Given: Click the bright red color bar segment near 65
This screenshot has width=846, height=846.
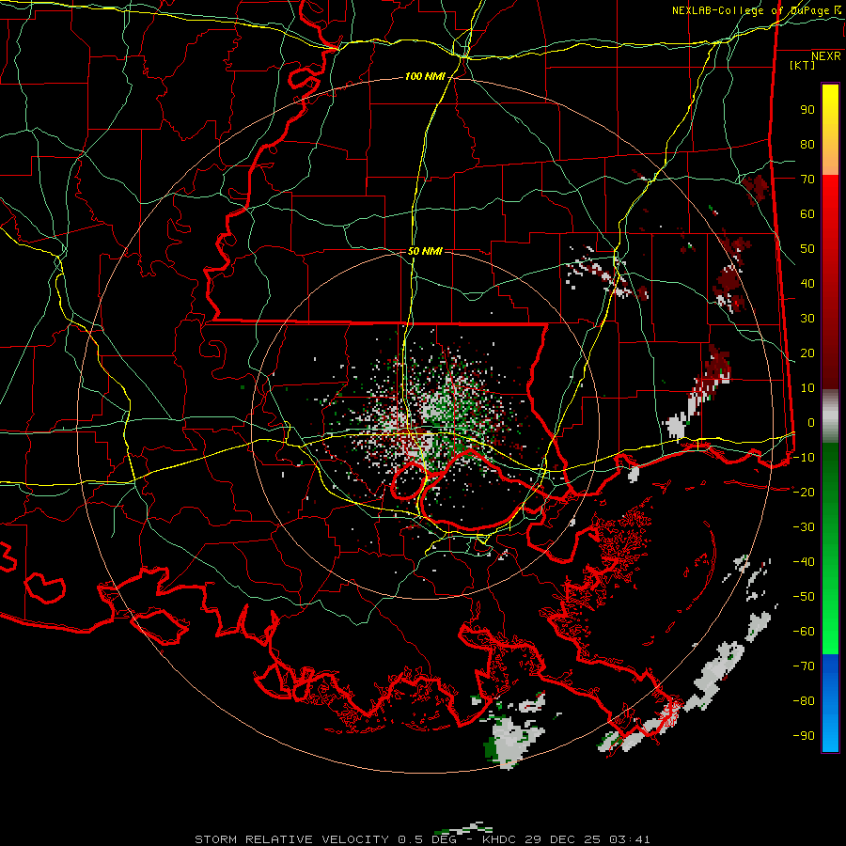Looking at the screenshot, I should pyautogui.click(x=830, y=197).
